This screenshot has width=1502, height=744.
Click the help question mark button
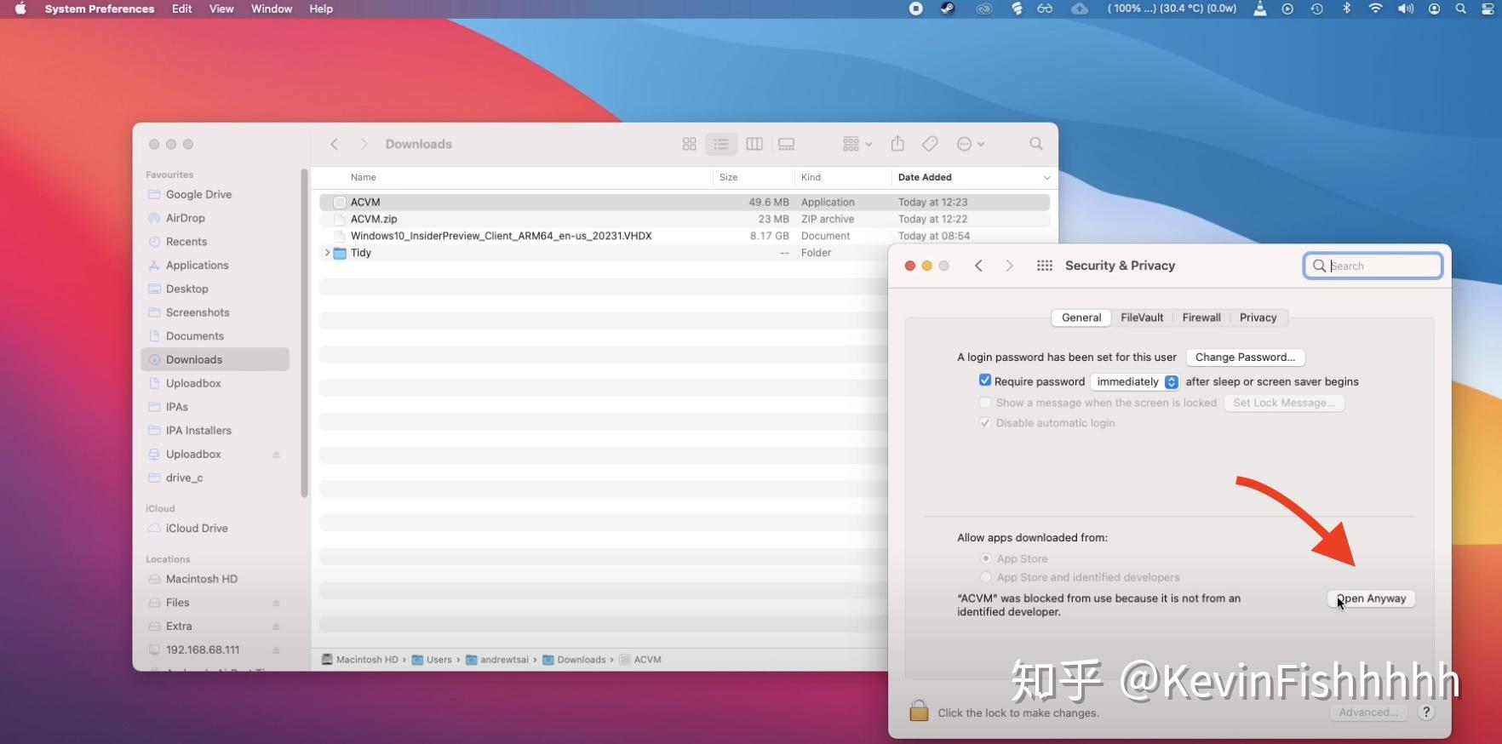click(x=1426, y=713)
